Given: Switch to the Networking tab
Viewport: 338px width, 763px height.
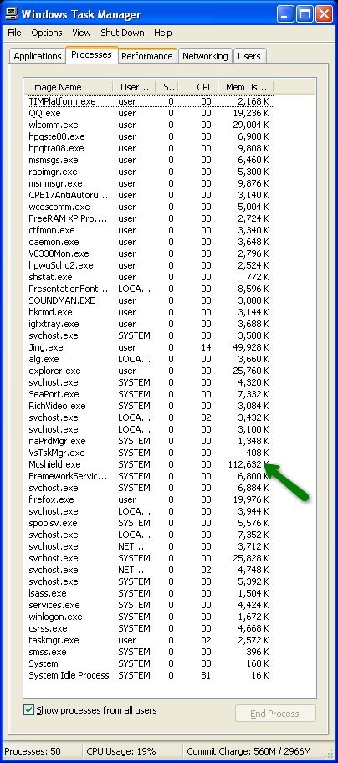Looking at the screenshot, I should (x=205, y=56).
